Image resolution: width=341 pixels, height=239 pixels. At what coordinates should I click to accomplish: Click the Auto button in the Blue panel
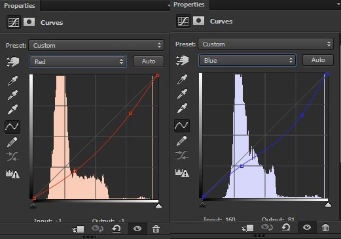point(318,60)
